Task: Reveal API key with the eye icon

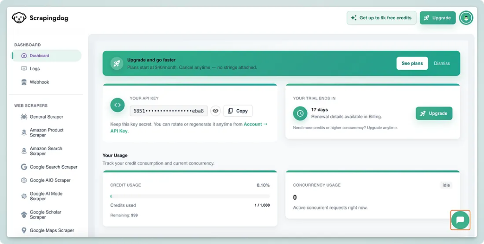Action: coord(216,111)
